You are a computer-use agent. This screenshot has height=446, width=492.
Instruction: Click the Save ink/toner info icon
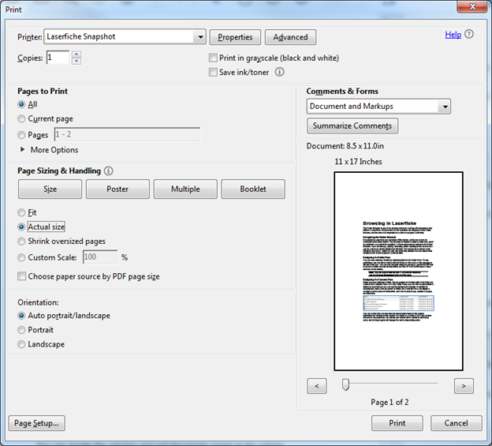coord(280,72)
